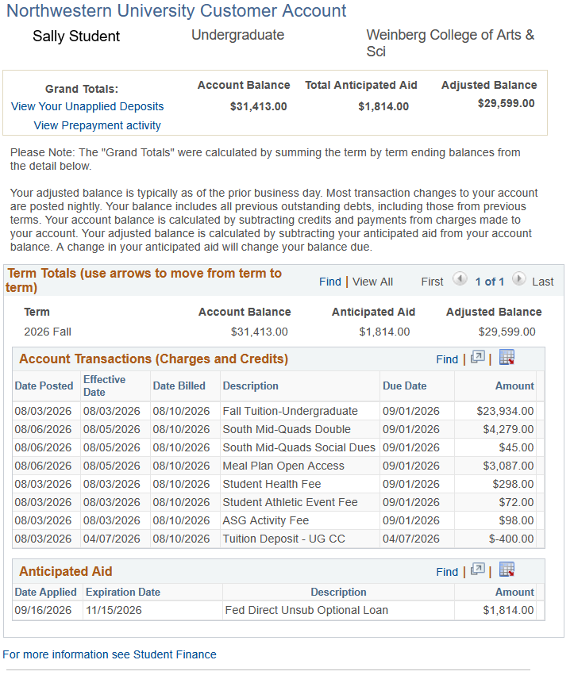Select Student Health Fee description
This screenshot has height=679, width=574.
click(272, 484)
